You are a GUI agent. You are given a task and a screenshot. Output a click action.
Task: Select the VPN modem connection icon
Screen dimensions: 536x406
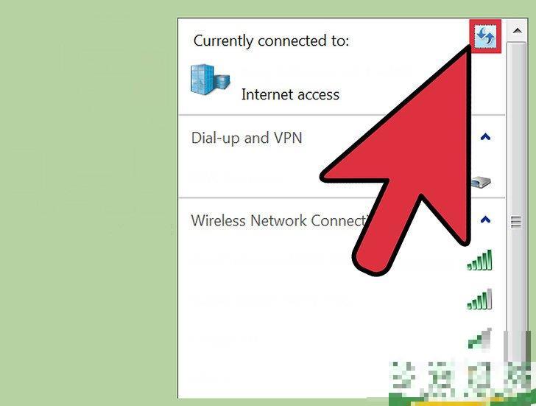481,182
